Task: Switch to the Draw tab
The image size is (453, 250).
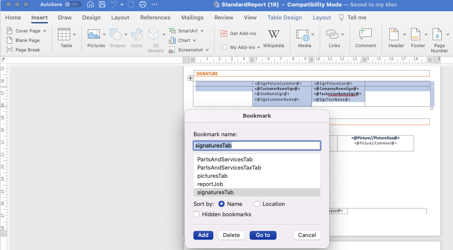Action: (x=65, y=18)
